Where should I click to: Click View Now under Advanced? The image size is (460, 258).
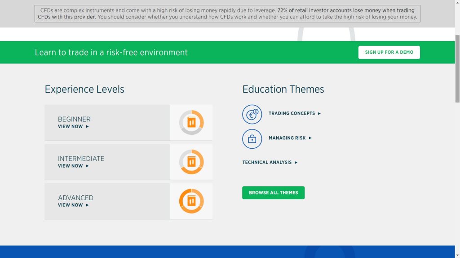pos(71,205)
